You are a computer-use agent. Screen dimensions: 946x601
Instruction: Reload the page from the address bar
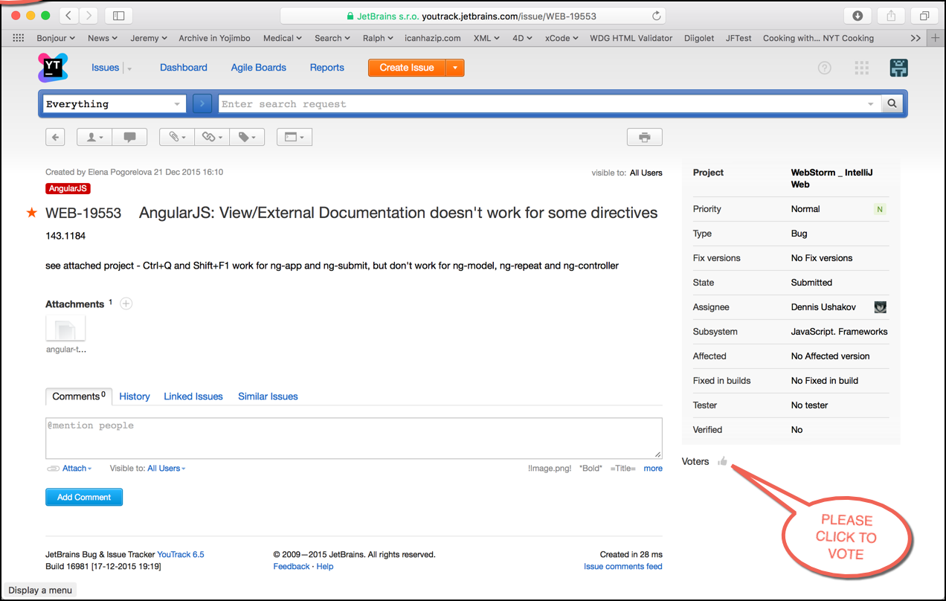(x=656, y=16)
